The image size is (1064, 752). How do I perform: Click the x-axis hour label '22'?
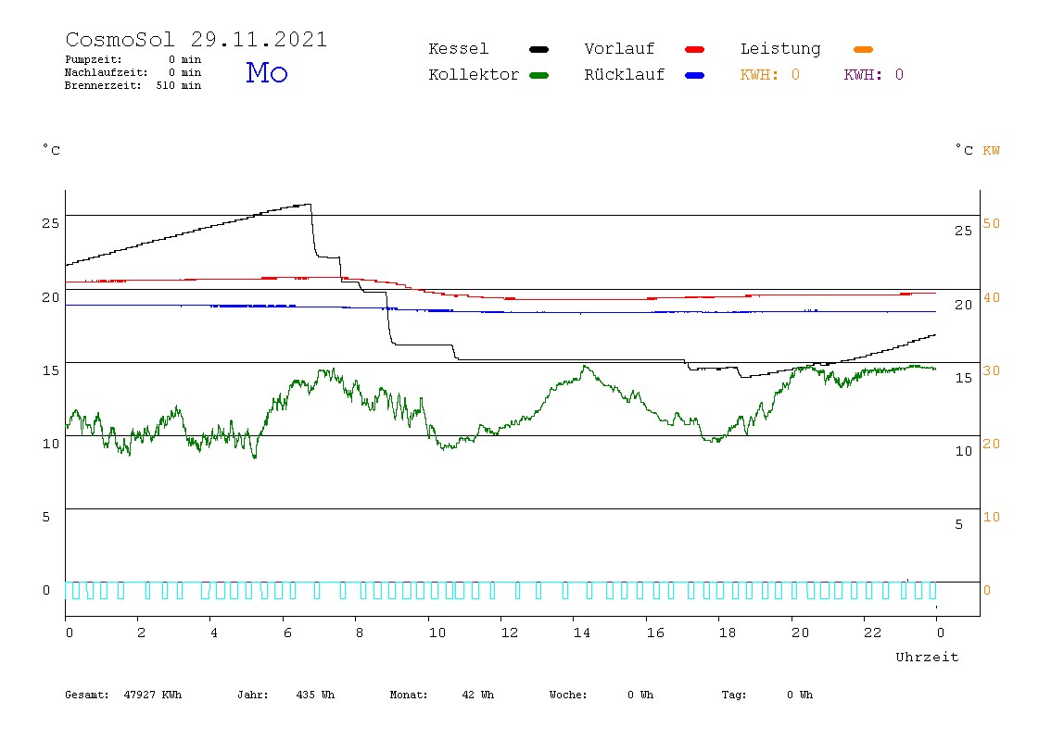[872, 633]
